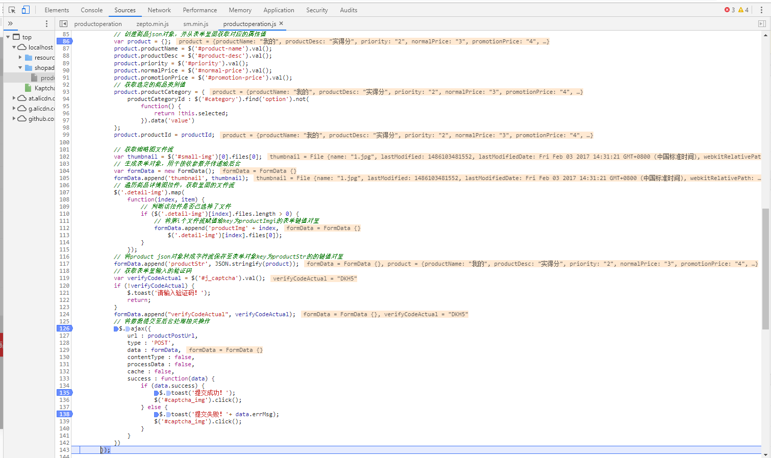Image resolution: width=771 pixels, height=458 pixels.
Task: Open the Performance panel
Action: (x=200, y=10)
